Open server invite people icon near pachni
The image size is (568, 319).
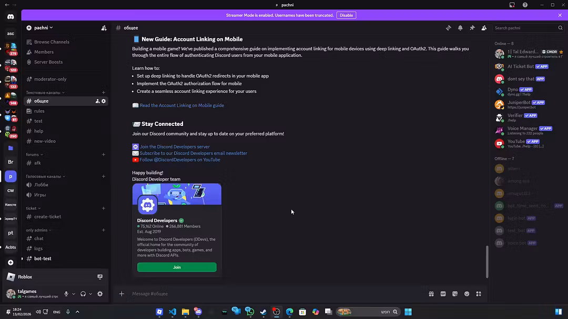[104, 28]
